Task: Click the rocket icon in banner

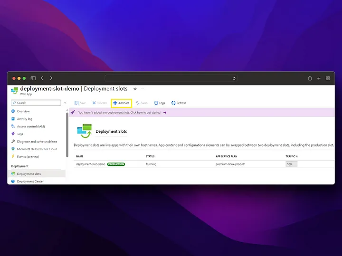Action: tap(73, 112)
